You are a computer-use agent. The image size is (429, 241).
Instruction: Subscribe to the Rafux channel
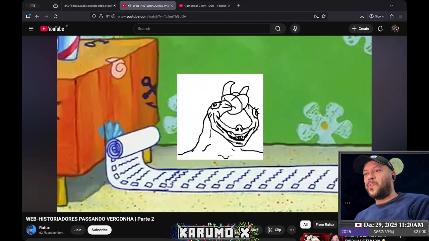point(100,230)
